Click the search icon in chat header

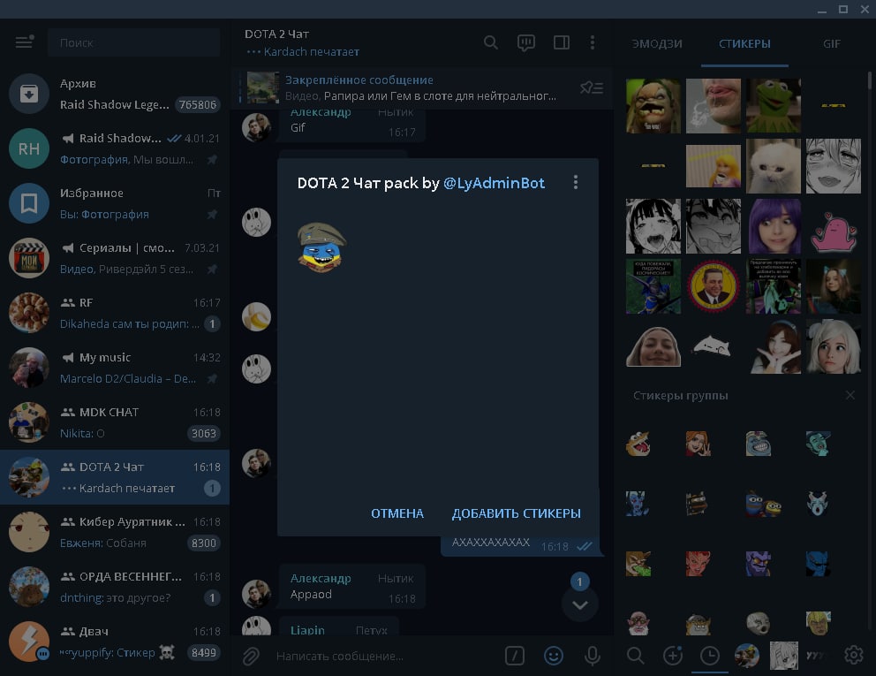tap(490, 42)
